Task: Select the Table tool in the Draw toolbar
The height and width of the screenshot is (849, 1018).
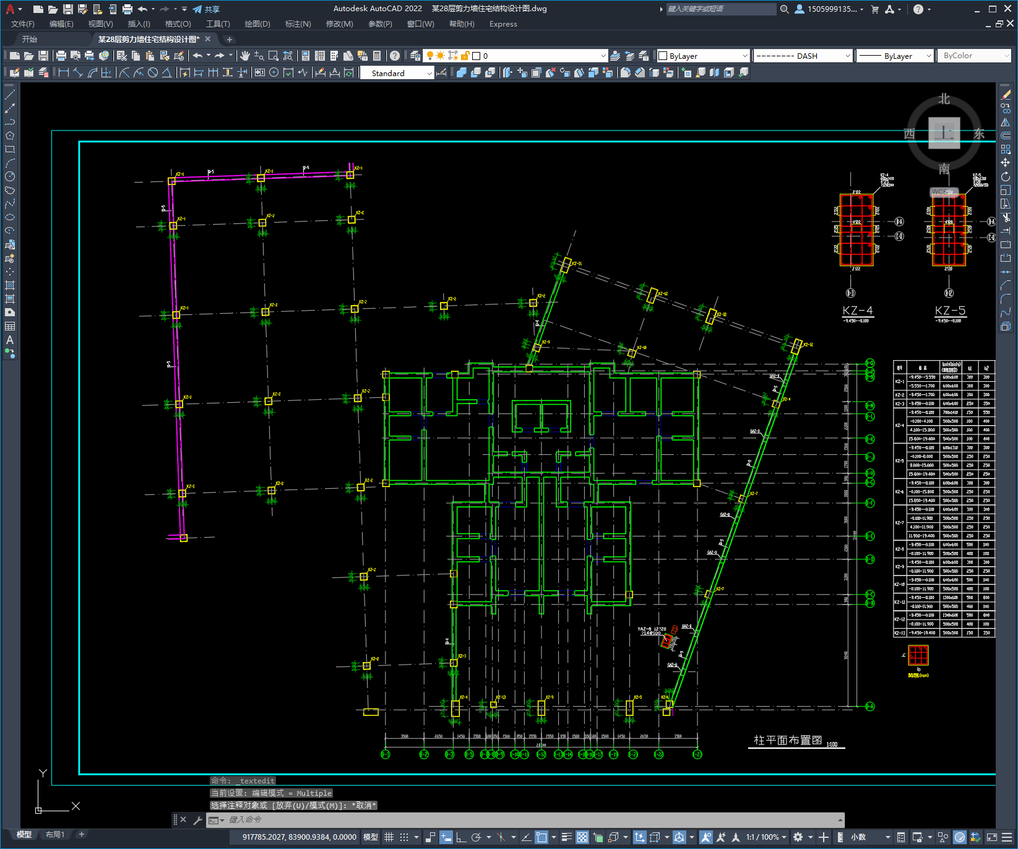Action: 10,326
